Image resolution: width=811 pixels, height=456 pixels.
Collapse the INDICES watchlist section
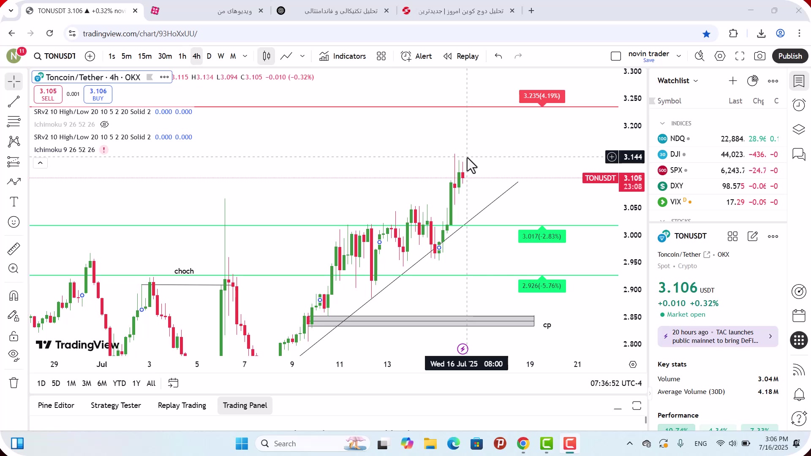click(662, 123)
